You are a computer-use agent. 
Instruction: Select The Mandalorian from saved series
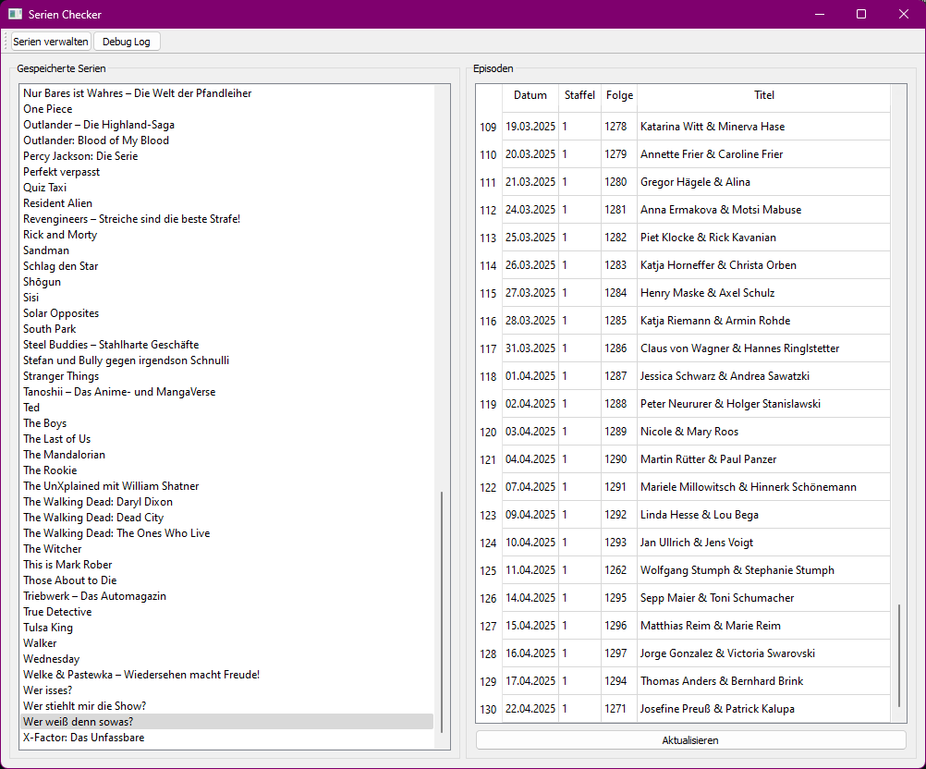point(64,455)
